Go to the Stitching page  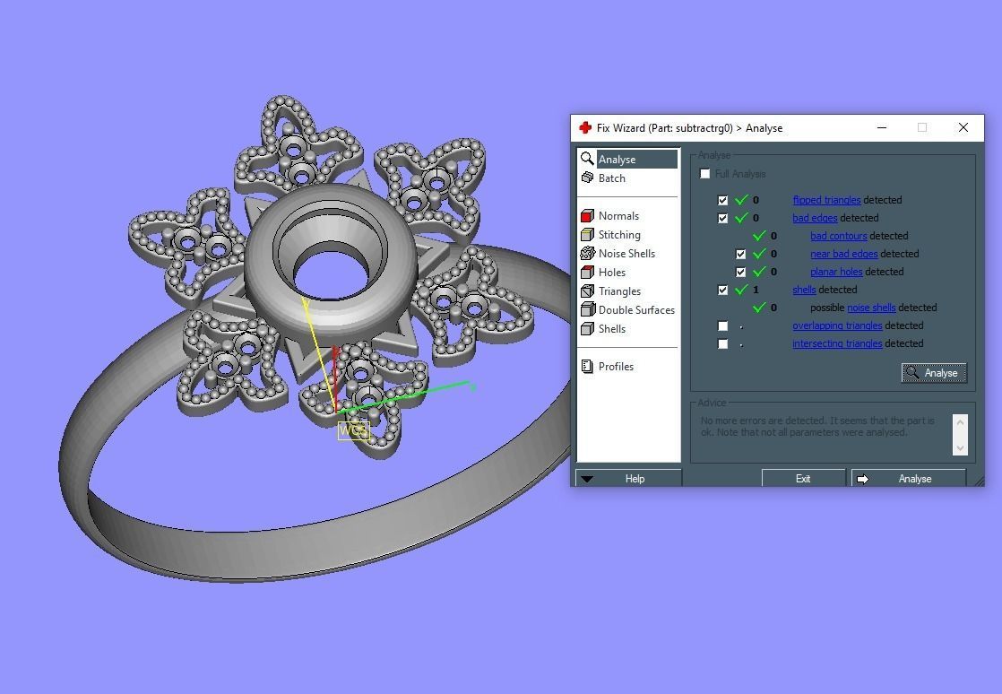coord(619,235)
